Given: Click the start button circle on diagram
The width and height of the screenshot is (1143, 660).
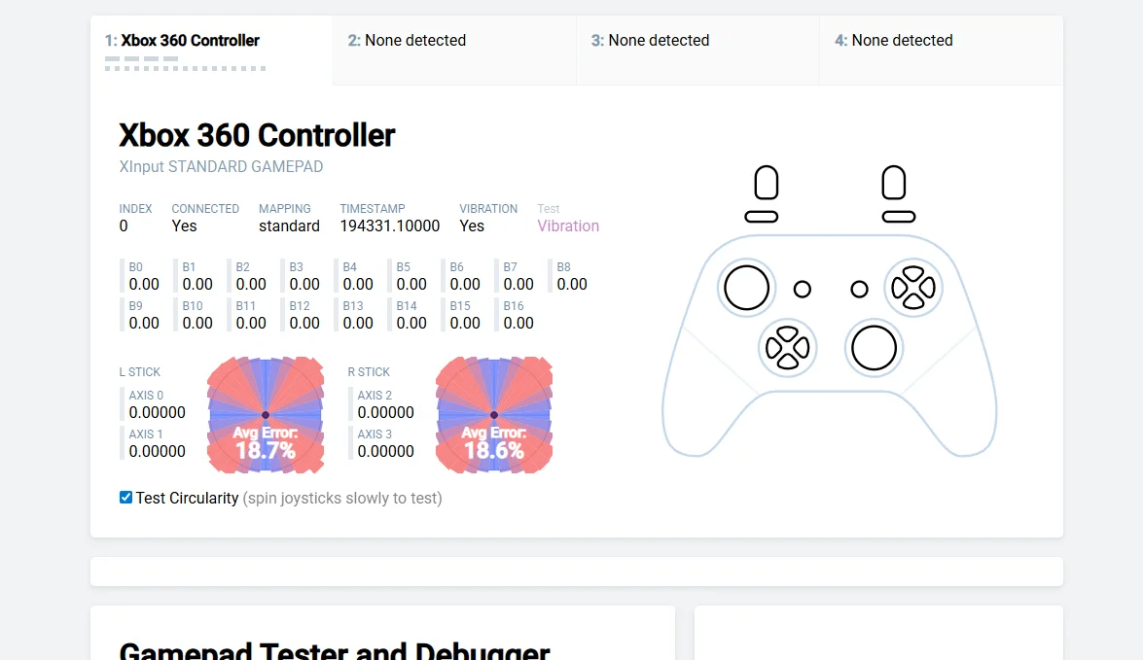Looking at the screenshot, I should (x=859, y=290).
